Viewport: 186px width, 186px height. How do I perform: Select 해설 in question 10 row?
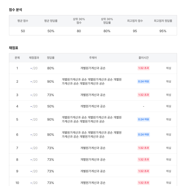click(x=168, y=183)
